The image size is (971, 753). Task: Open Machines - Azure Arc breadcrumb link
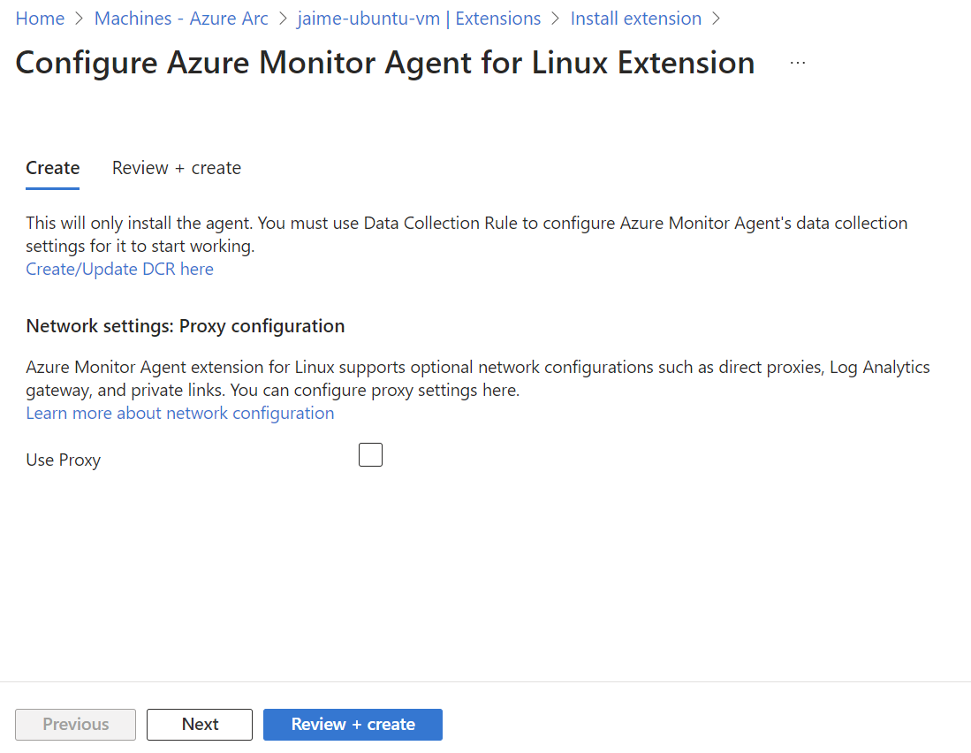point(180,18)
